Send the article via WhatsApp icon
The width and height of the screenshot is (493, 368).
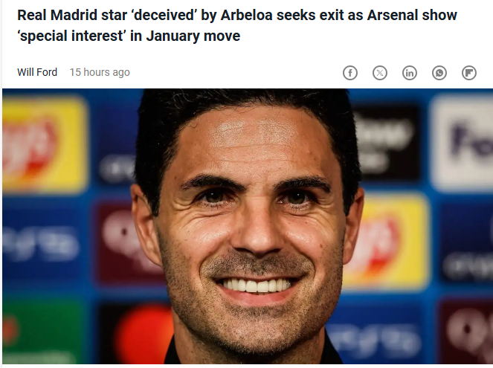click(439, 72)
